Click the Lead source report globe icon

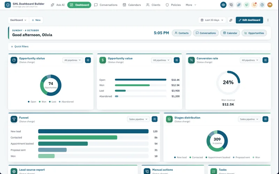14,171
